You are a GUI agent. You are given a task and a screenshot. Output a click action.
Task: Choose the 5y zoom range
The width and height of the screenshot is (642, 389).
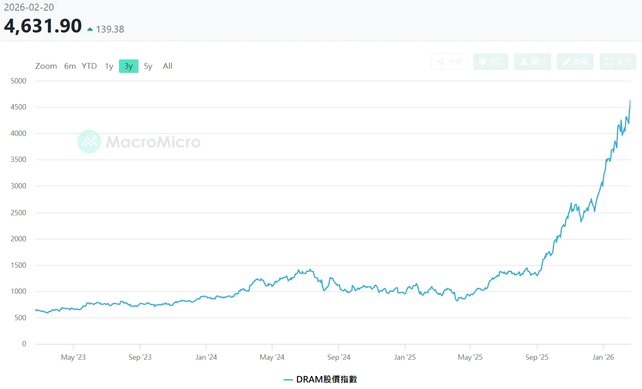(148, 66)
